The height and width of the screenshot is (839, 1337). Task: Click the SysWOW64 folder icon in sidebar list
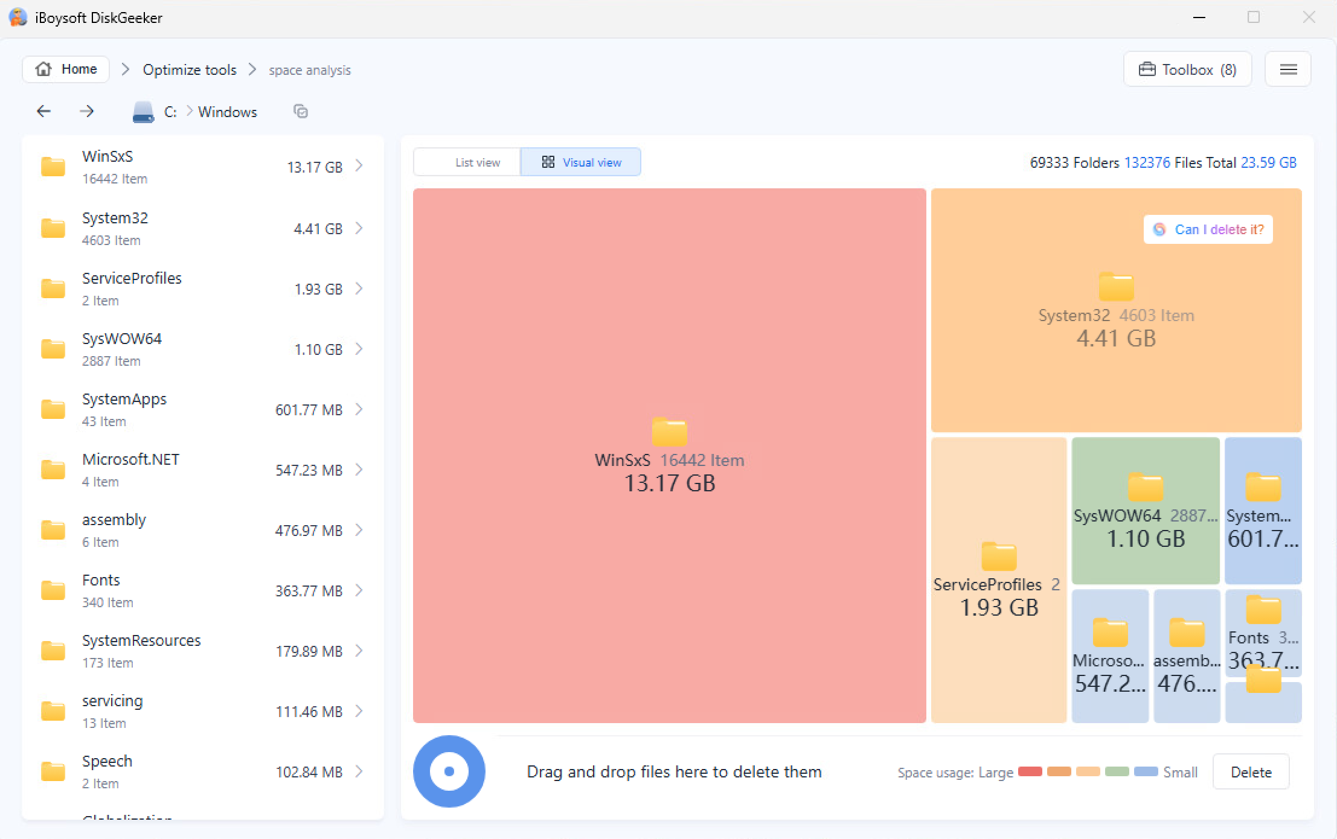pyautogui.click(x=53, y=349)
